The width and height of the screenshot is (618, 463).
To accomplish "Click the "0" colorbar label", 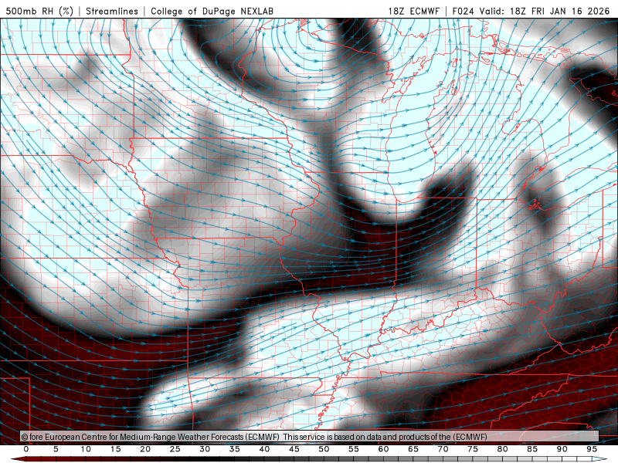I will coord(26,449).
